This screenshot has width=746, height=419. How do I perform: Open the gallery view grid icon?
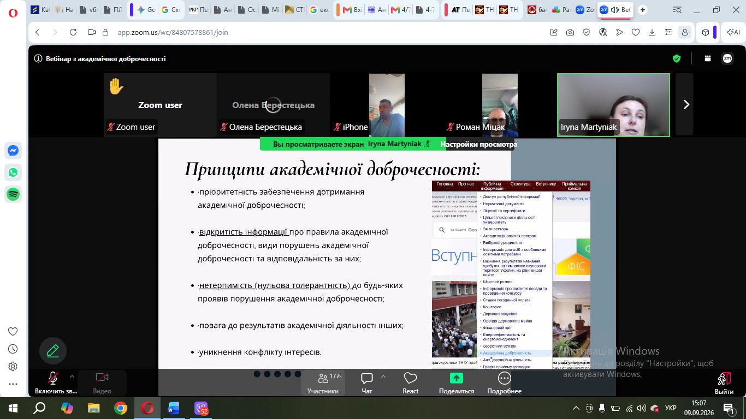pos(708,58)
